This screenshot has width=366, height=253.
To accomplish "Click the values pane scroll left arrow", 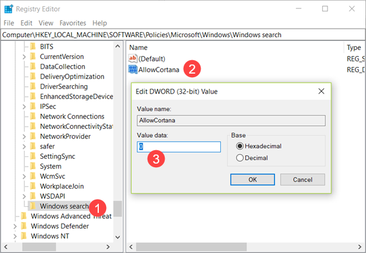I will (x=131, y=247).
